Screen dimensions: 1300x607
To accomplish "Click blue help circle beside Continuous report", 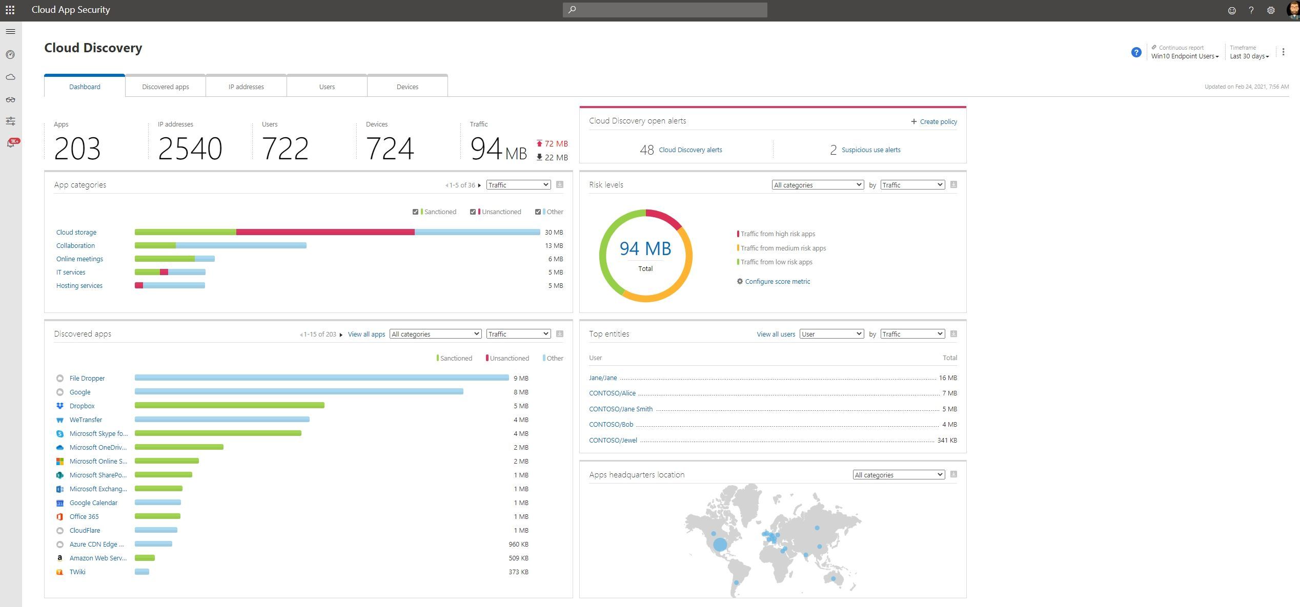I will point(1136,52).
